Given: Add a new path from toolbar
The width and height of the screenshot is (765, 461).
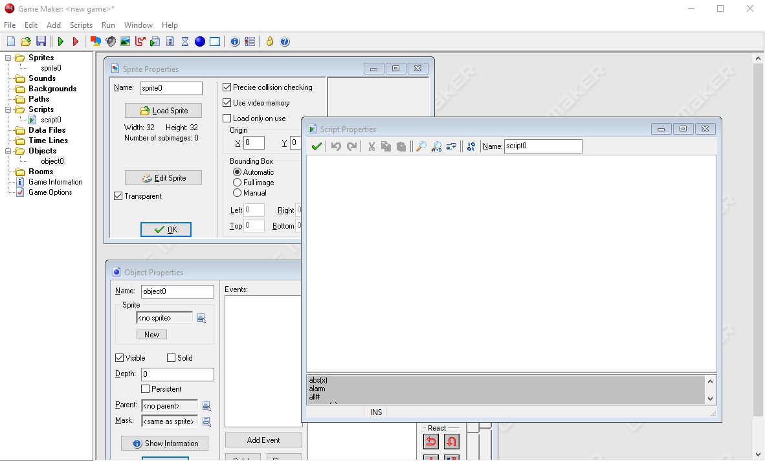Looking at the screenshot, I should point(140,41).
